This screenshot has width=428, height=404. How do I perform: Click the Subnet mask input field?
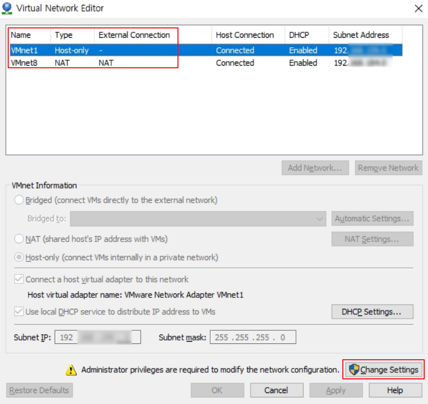coord(253,337)
